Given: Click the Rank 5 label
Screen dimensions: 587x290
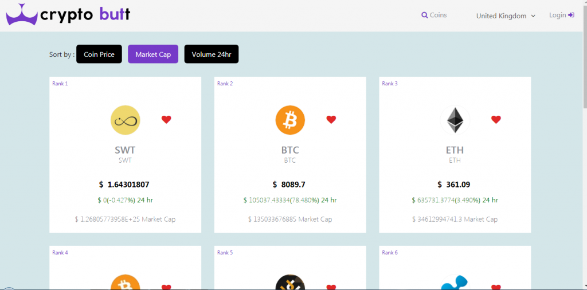Looking at the screenshot, I should [225, 253].
